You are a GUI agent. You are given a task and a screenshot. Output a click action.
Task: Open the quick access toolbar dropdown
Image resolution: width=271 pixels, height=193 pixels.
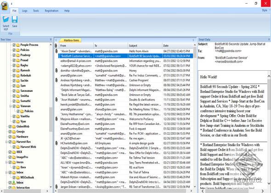11,4
